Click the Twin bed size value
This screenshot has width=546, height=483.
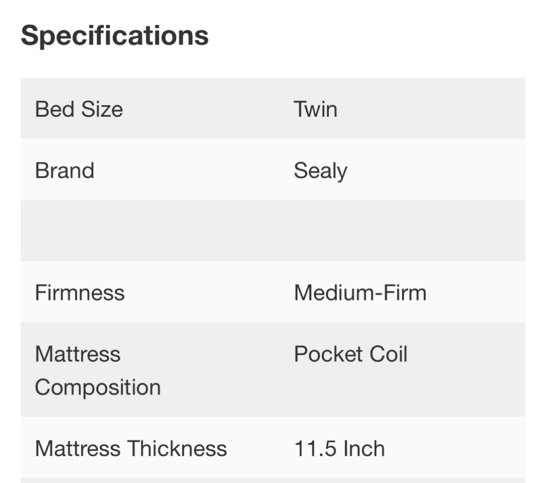pos(315,109)
